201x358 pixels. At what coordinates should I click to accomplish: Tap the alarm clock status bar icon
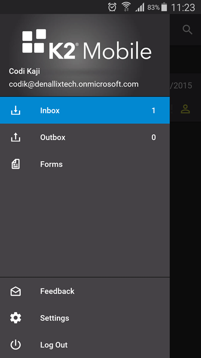pyautogui.click(x=112, y=7)
